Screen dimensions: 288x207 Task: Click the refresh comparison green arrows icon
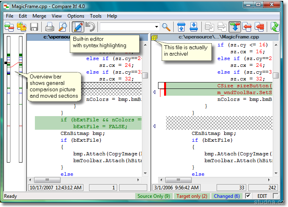coord(275,27)
